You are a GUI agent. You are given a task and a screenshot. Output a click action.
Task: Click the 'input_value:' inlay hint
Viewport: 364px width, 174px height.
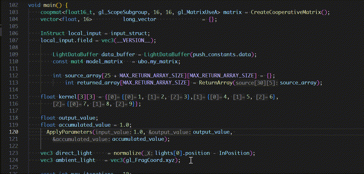tap(113, 132)
